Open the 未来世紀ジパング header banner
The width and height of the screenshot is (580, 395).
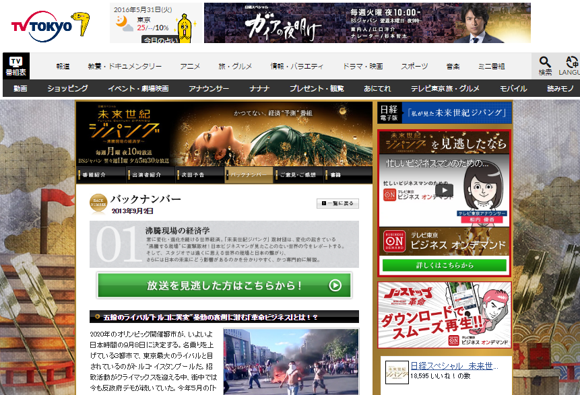coord(224,133)
